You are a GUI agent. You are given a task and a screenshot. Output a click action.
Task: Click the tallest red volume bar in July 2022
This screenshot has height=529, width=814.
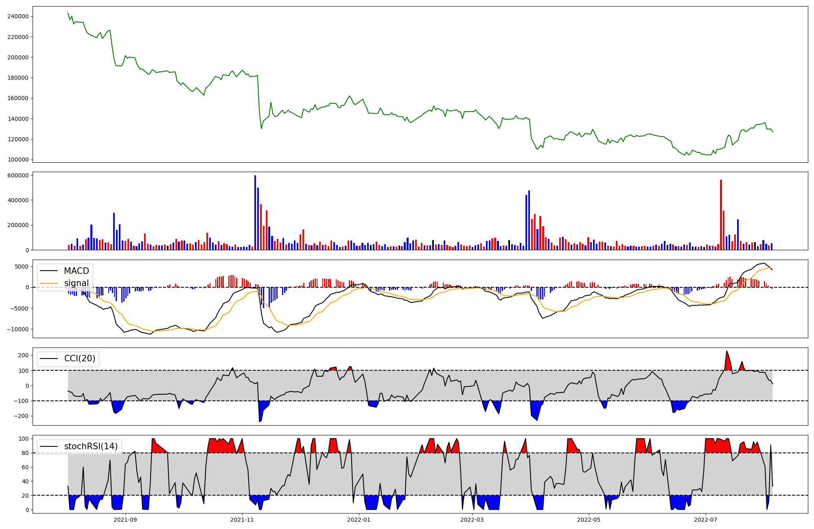(721, 215)
